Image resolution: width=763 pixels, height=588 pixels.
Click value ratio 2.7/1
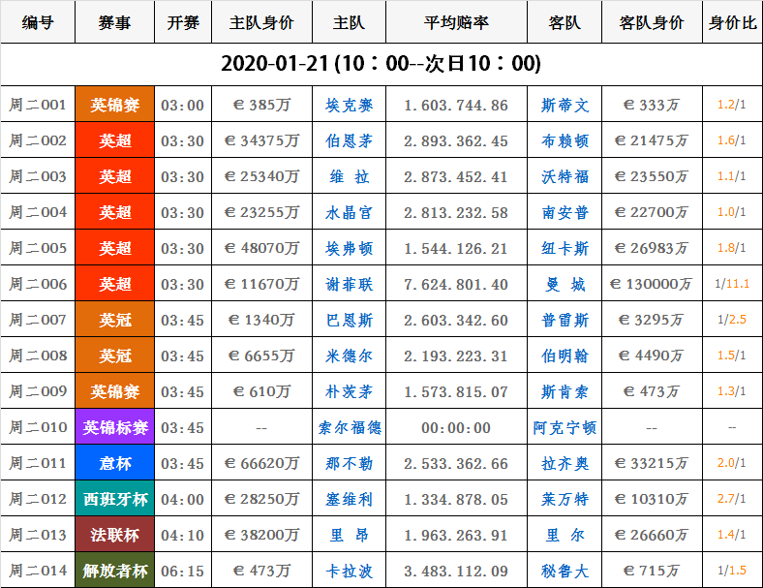732,499
